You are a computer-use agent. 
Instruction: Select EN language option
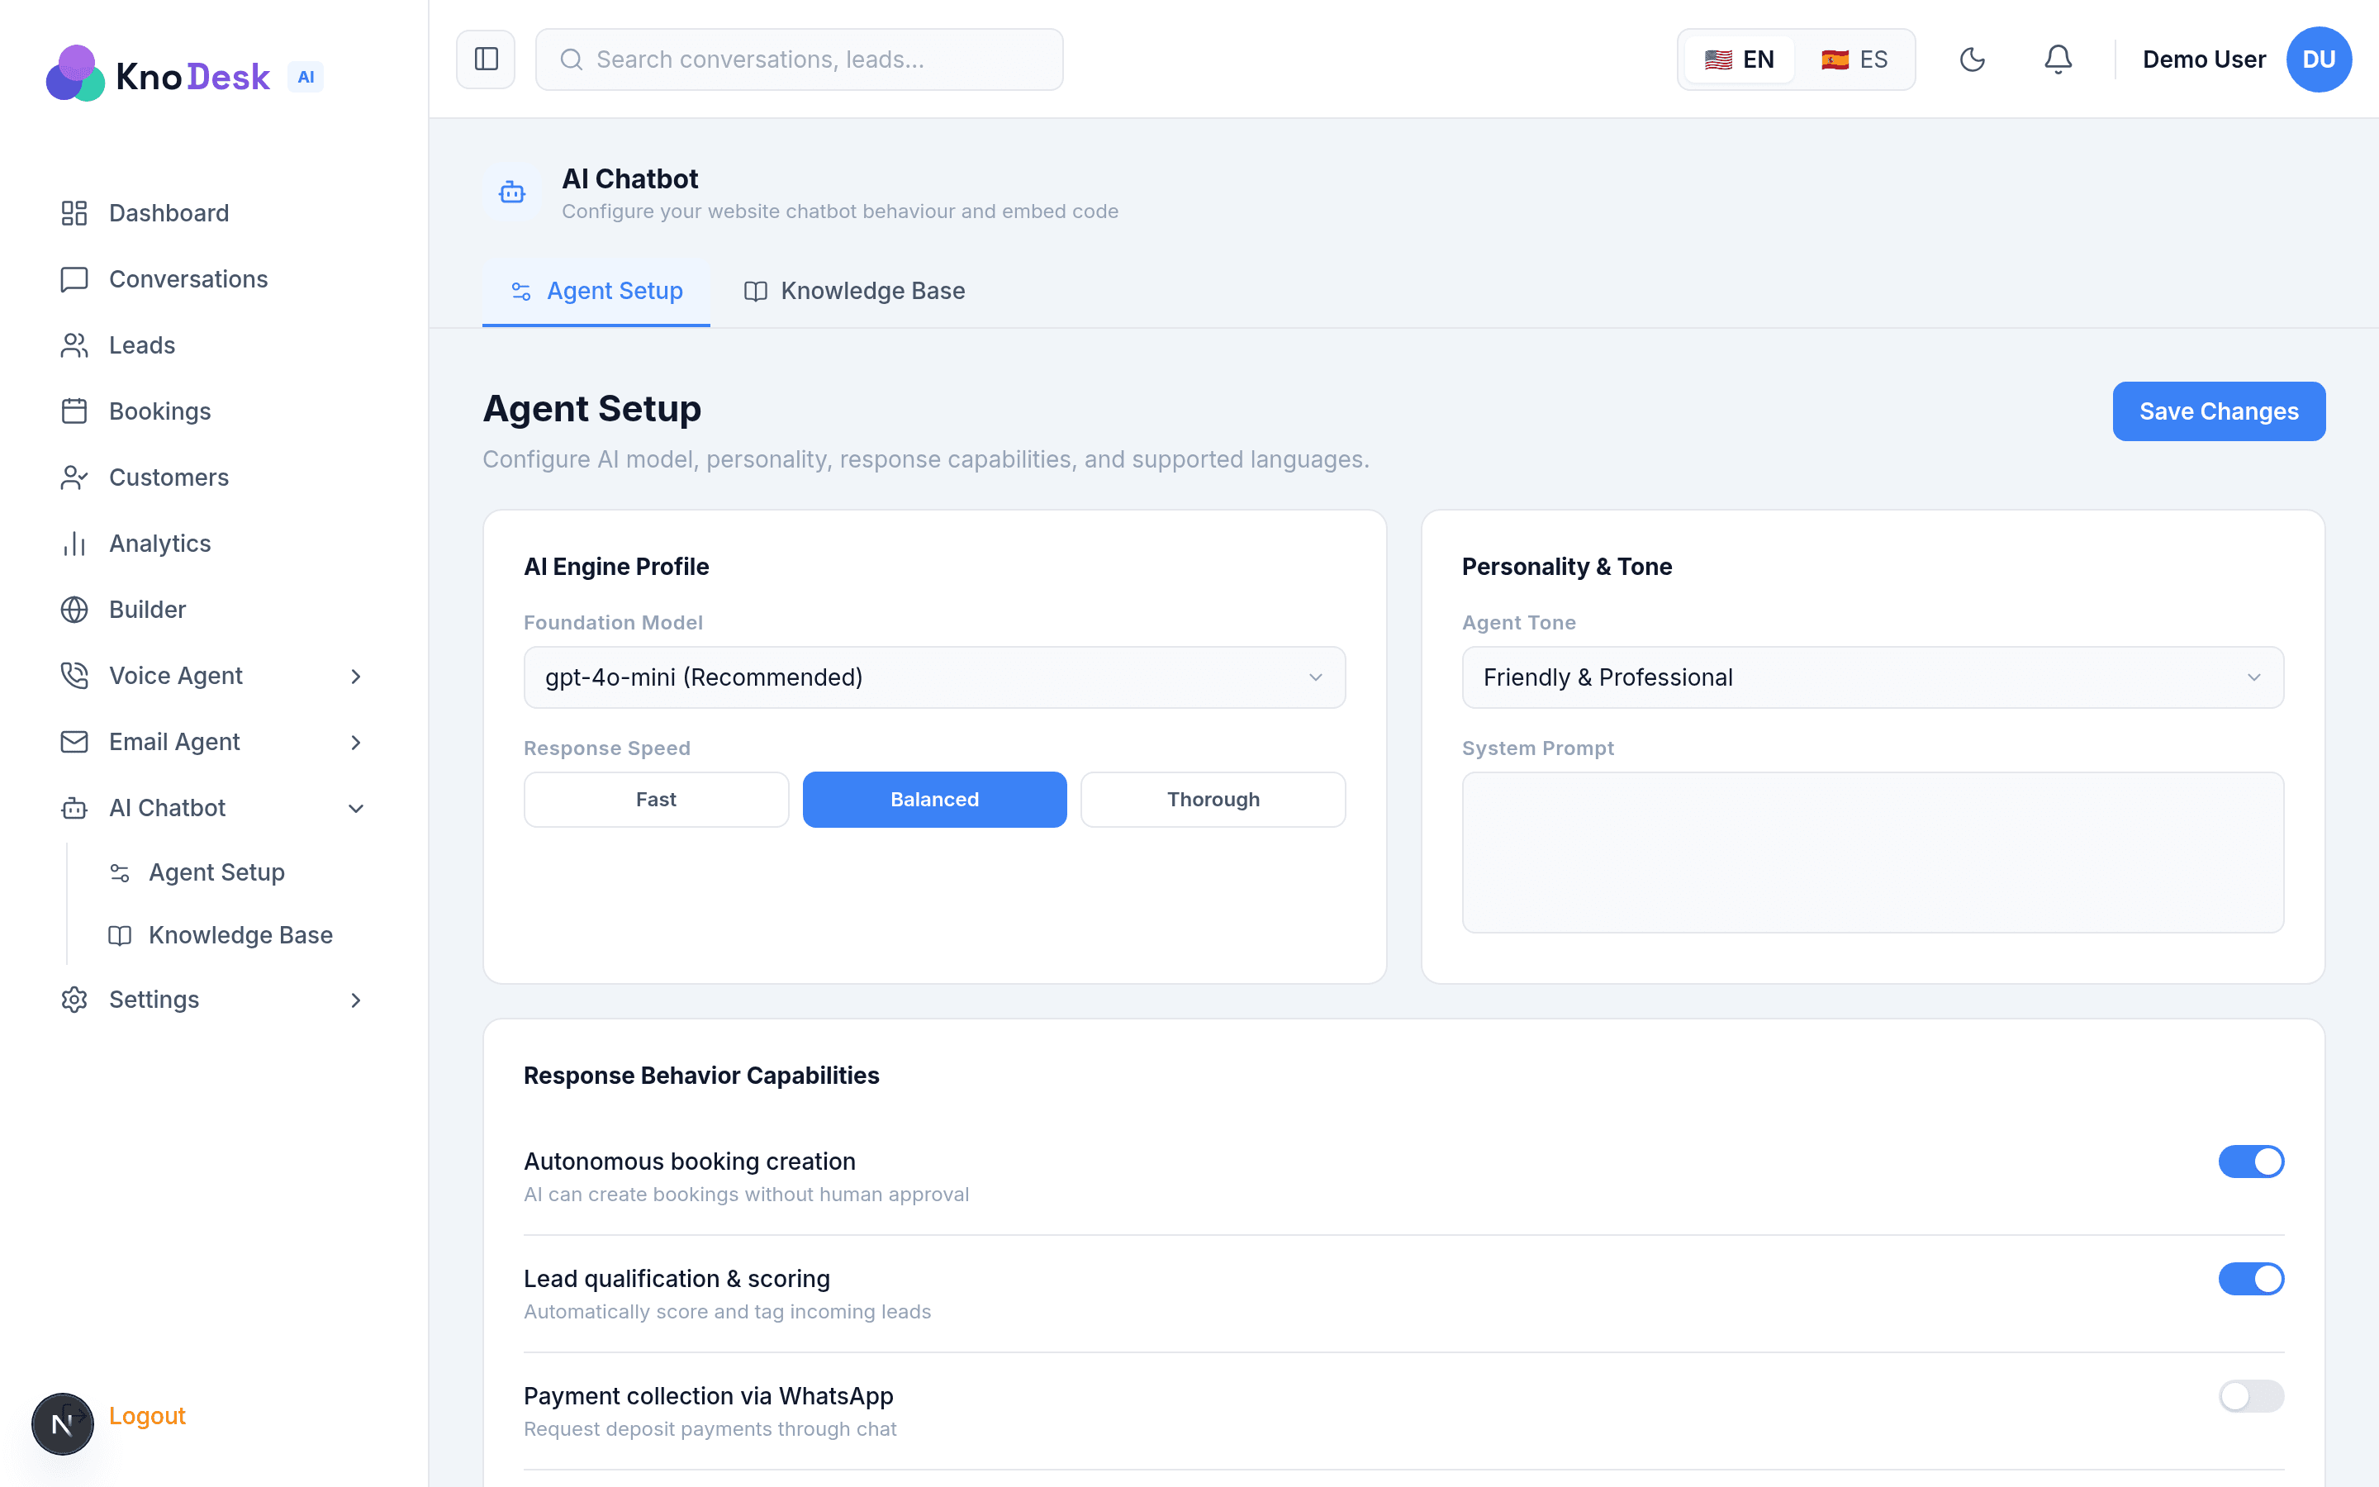pos(1738,59)
